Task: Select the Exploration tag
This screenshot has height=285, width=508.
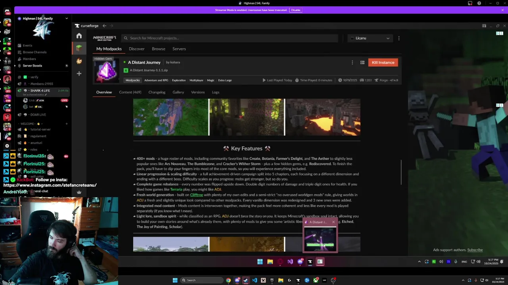Action: [x=179, y=80]
